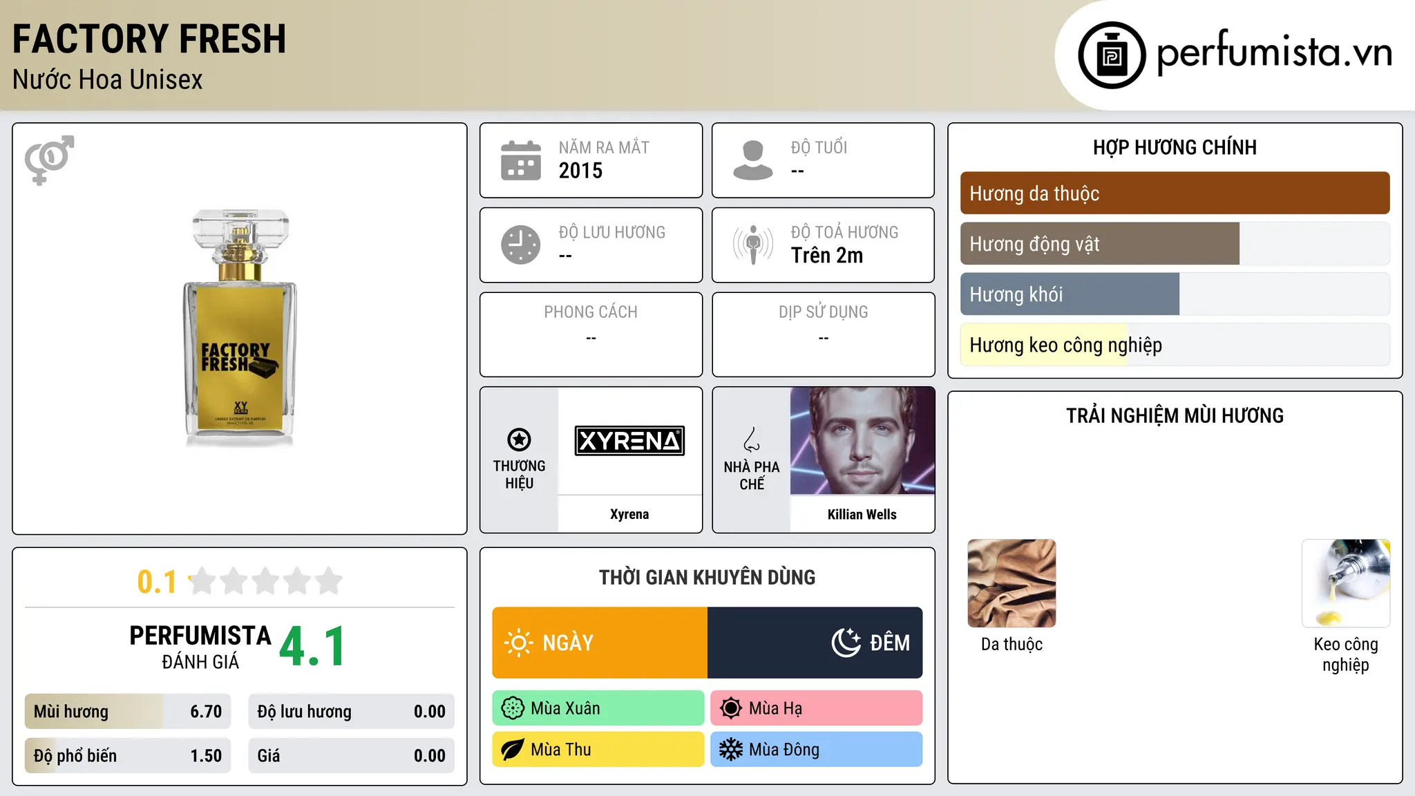1415x796 pixels.
Task: Choose the Mùa Thu season tag
Action: pyautogui.click(x=598, y=750)
